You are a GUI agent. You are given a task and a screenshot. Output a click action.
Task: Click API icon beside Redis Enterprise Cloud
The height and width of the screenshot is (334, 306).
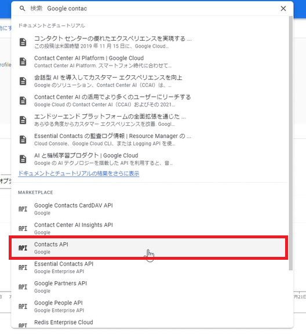pyautogui.click(x=23, y=326)
